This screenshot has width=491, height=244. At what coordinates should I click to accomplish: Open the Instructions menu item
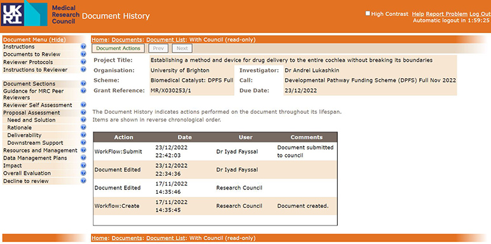point(19,46)
